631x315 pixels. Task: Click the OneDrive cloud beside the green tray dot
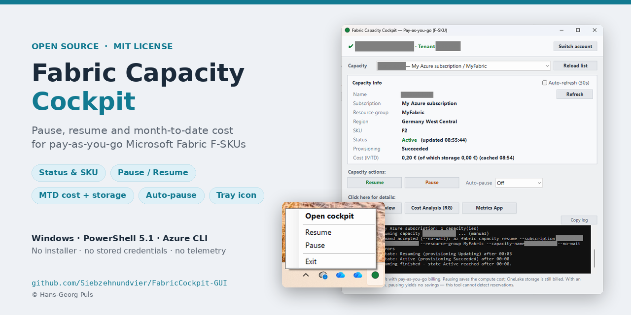pos(358,275)
